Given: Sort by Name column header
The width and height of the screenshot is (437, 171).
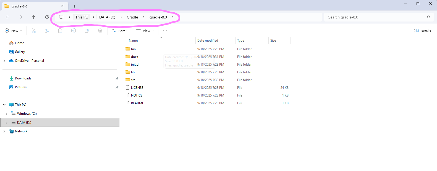Looking at the screenshot, I should tap(133, 41).
